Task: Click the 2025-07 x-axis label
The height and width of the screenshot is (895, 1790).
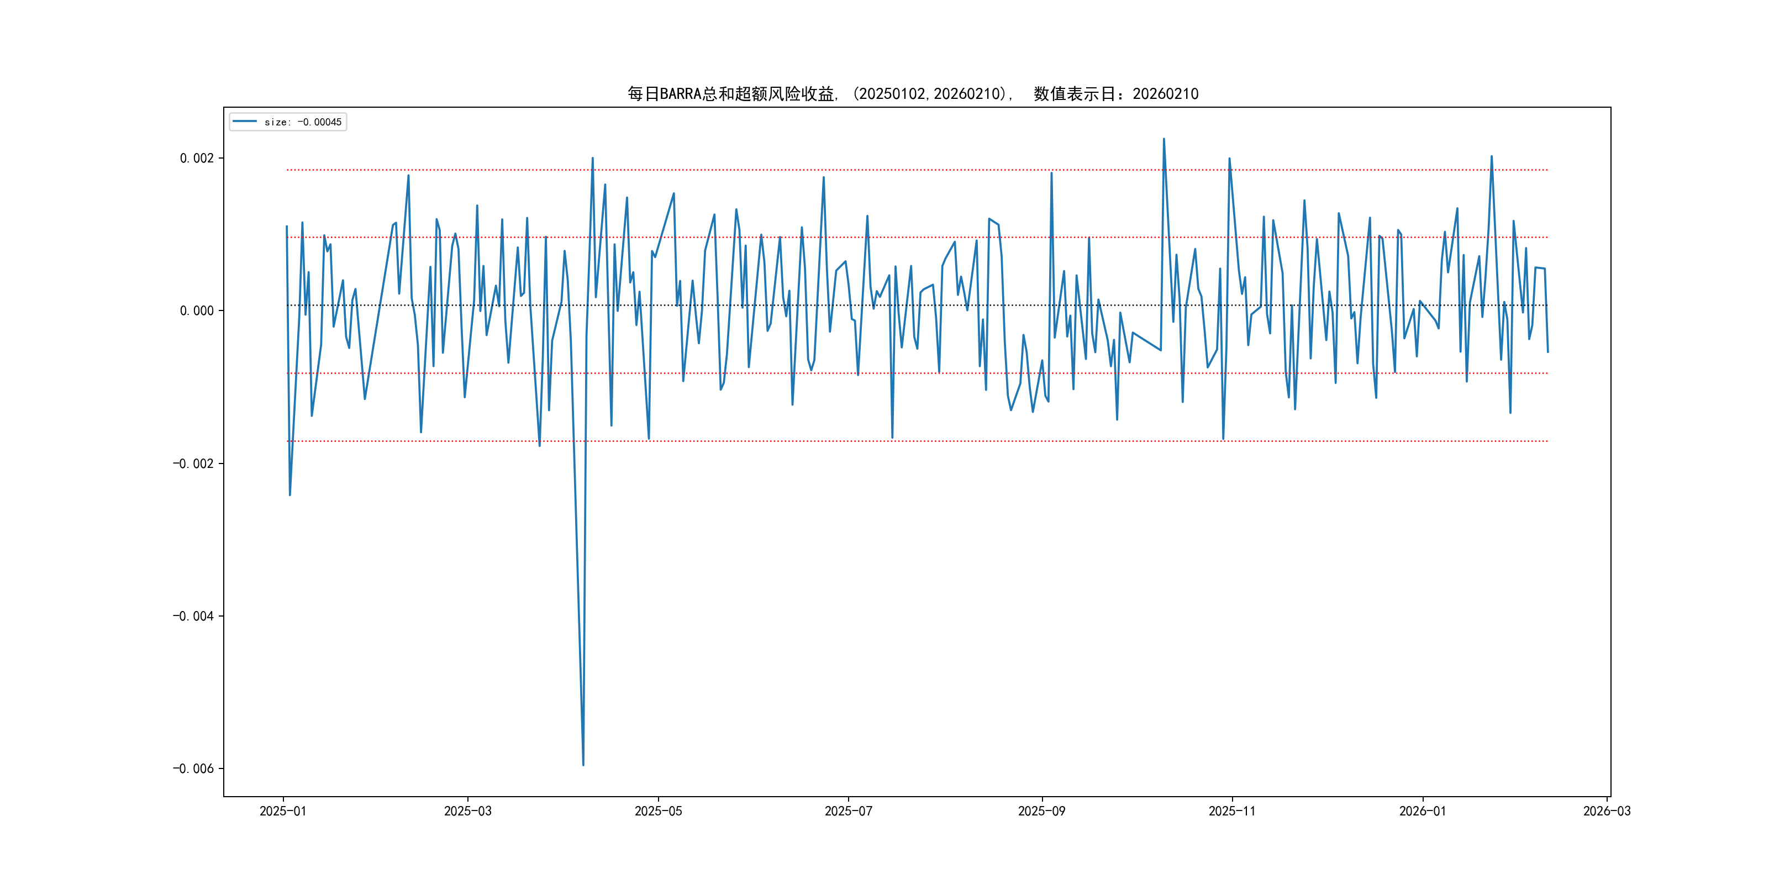Action: 847,811
